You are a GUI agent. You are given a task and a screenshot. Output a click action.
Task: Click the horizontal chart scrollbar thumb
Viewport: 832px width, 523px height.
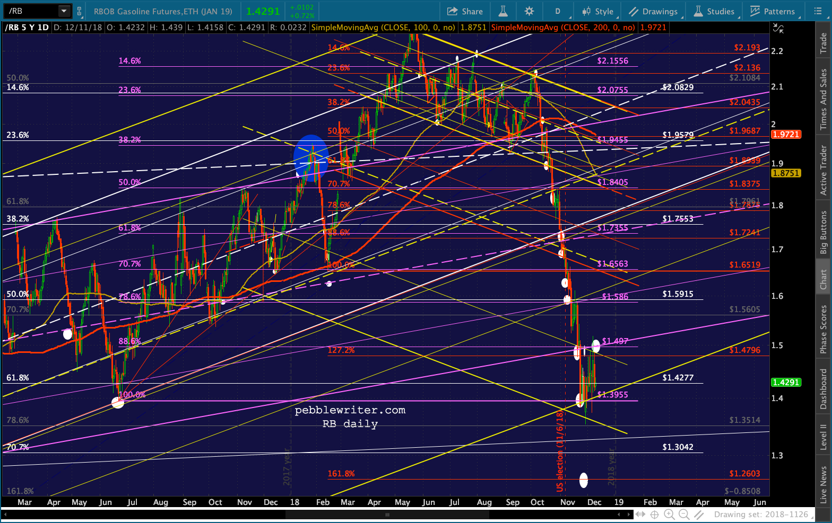[387, 515]
